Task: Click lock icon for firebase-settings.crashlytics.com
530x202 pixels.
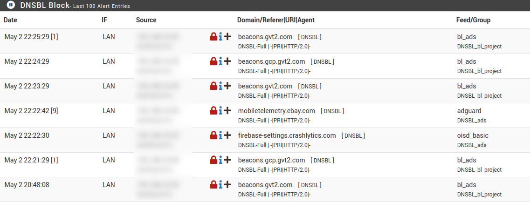Action: [213, 135]
